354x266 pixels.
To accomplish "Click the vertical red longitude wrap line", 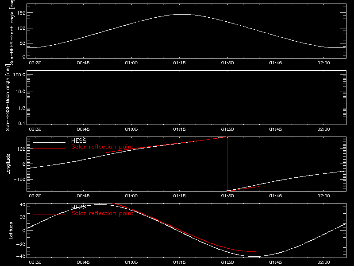I will (227, 164).
